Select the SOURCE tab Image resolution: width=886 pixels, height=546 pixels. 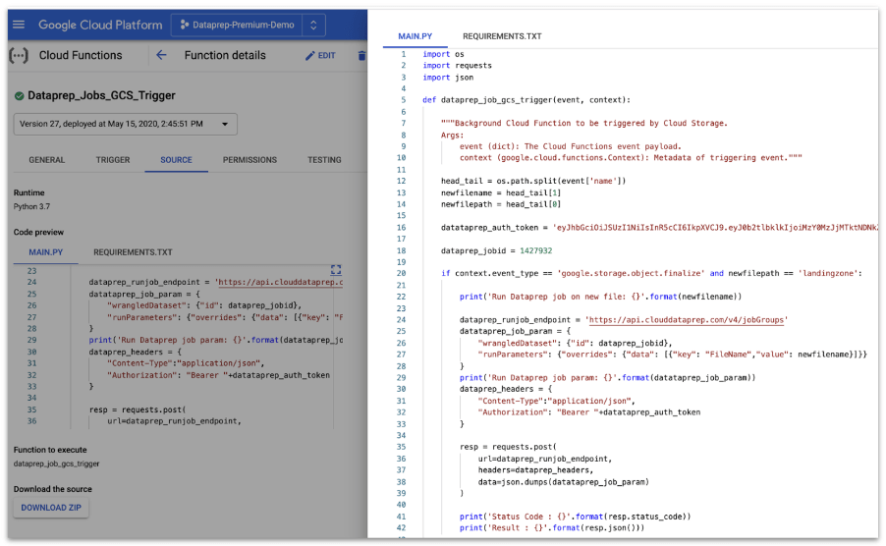click(176, 160)
